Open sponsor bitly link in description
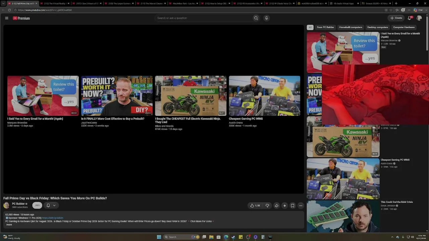 tap(53, 218)
